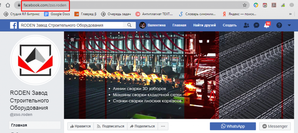
Task: Expand the account dropdown arrow
Action: [289, 25]
